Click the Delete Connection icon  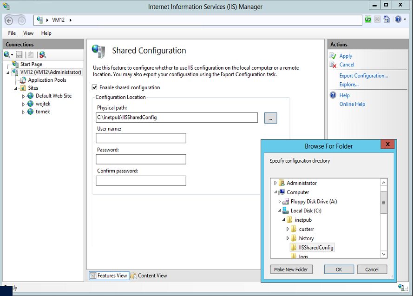(42, 54)
